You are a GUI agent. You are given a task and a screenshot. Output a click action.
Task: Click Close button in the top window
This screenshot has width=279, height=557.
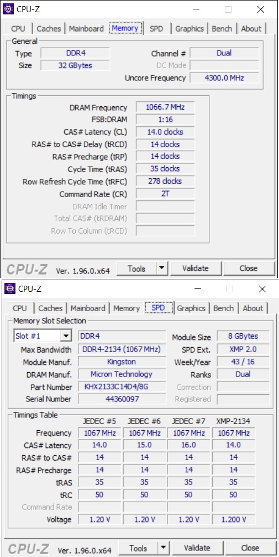pyautogui.click(x=249, y=269)
